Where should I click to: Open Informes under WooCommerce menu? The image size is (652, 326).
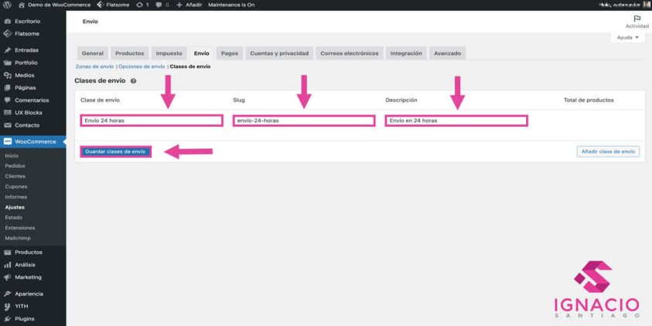click(x=15, y=197)
